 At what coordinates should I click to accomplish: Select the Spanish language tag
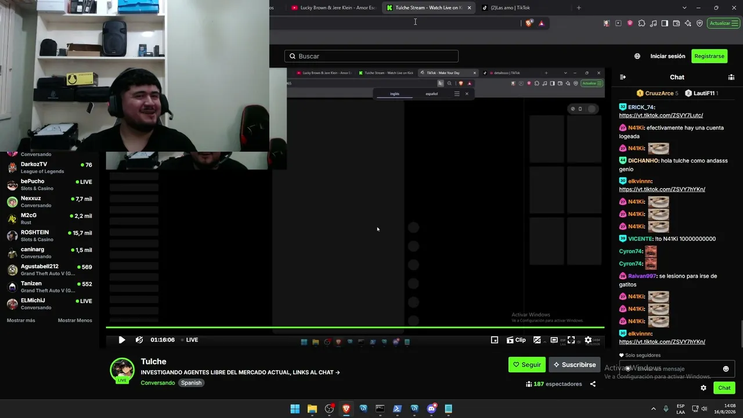coord(191,383)
